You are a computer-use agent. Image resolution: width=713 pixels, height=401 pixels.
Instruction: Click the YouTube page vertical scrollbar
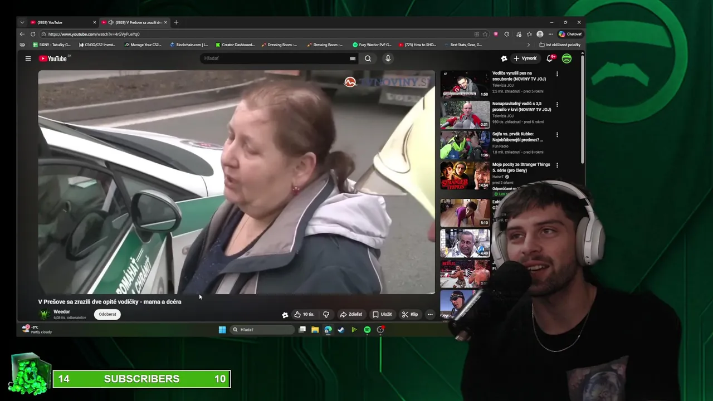click(x=582, y=109)
